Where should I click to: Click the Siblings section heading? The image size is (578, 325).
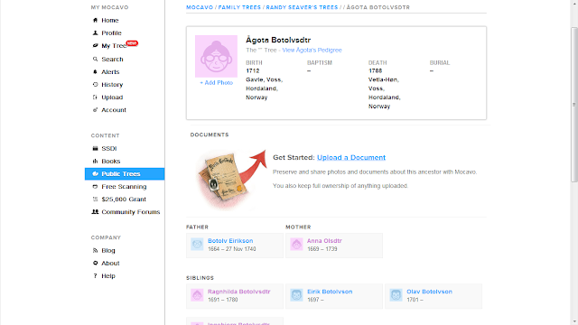tap(200, 278)
